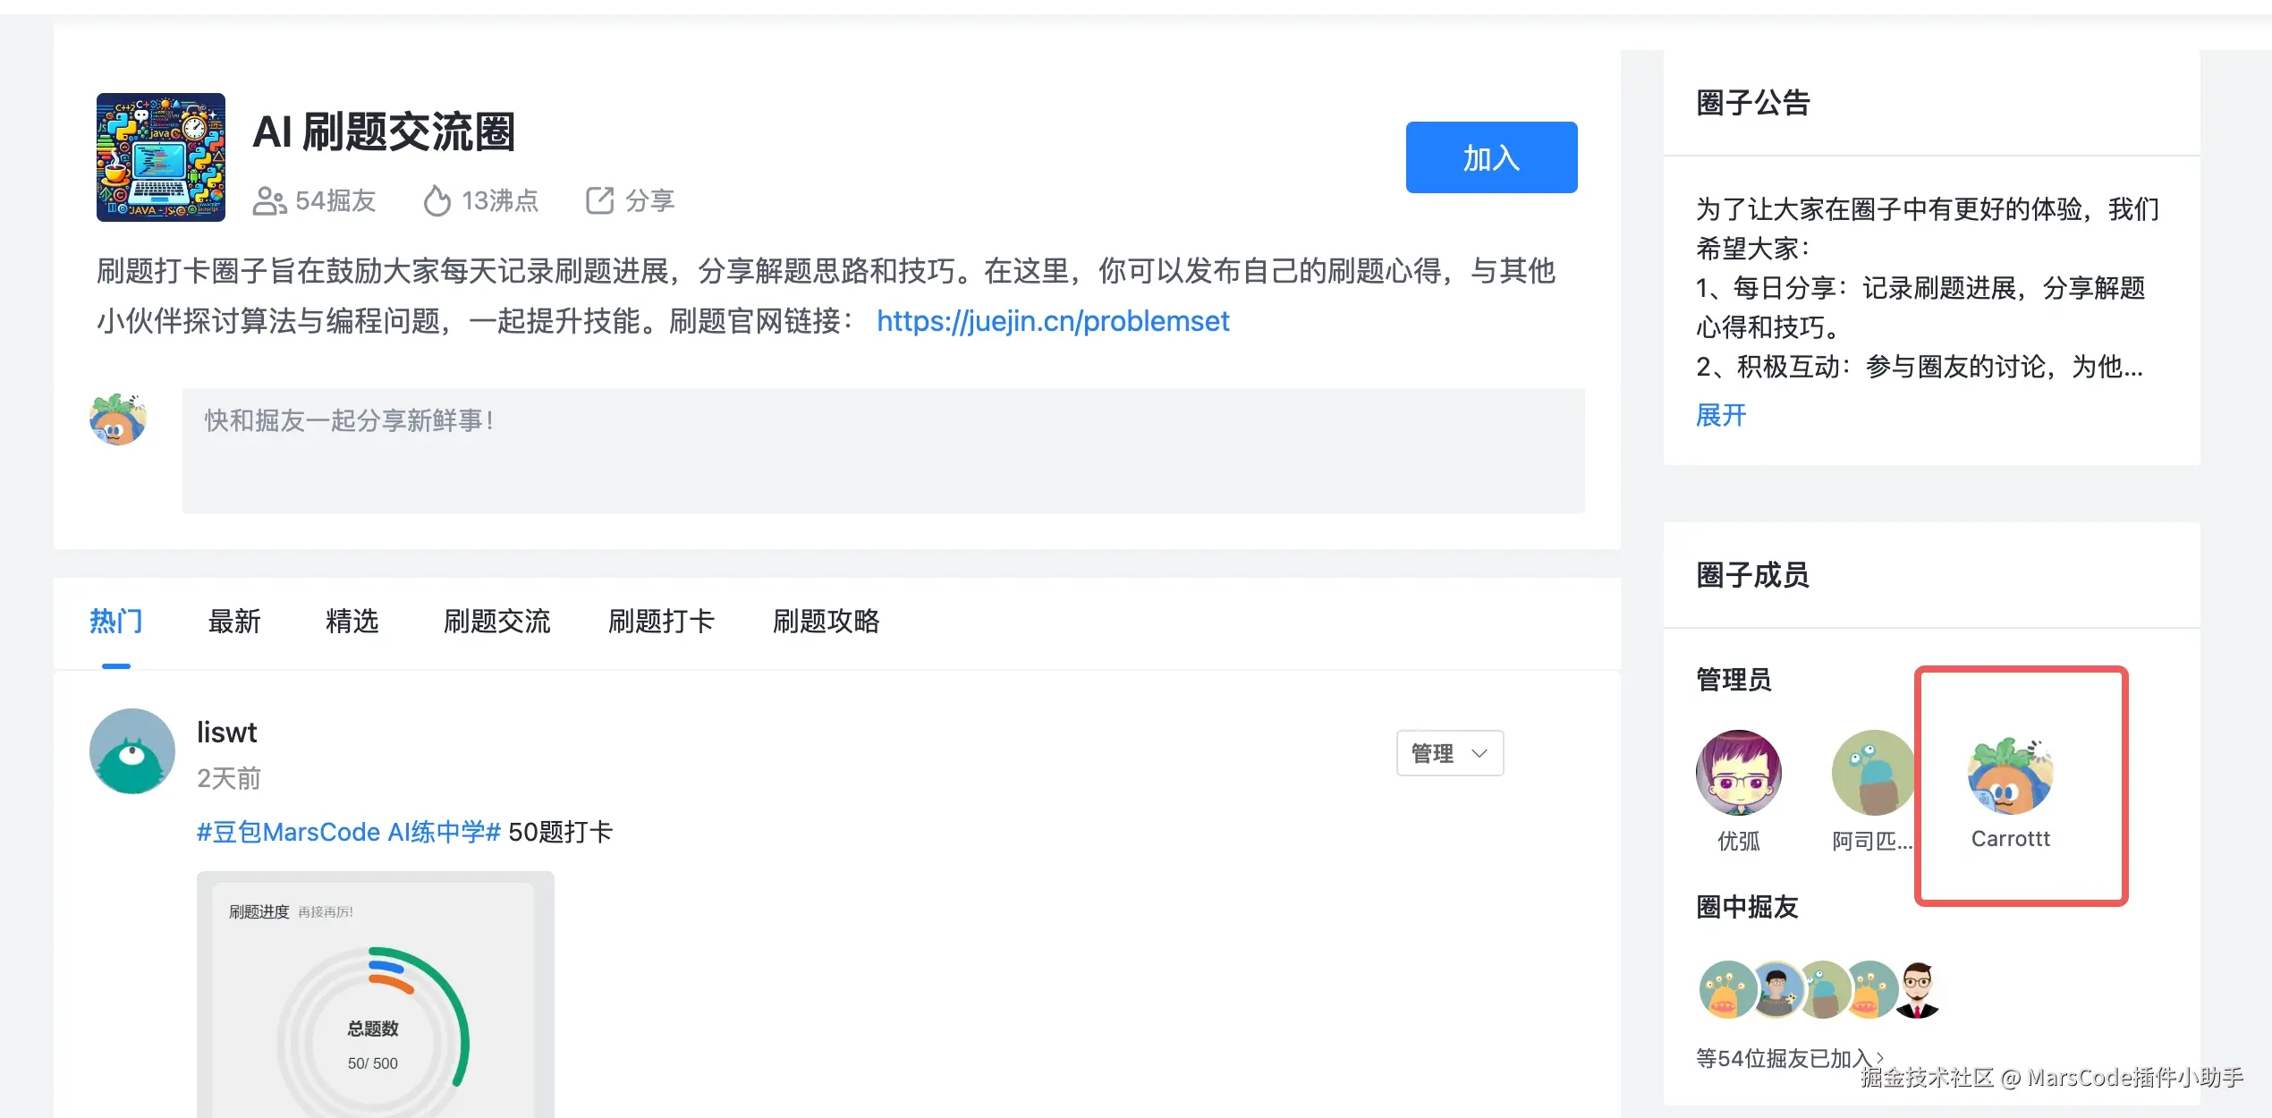Click the 13沸点 flame icon
Image resolution: width=2272 pixels, height=1118 pixels.
tap(437, 200)
